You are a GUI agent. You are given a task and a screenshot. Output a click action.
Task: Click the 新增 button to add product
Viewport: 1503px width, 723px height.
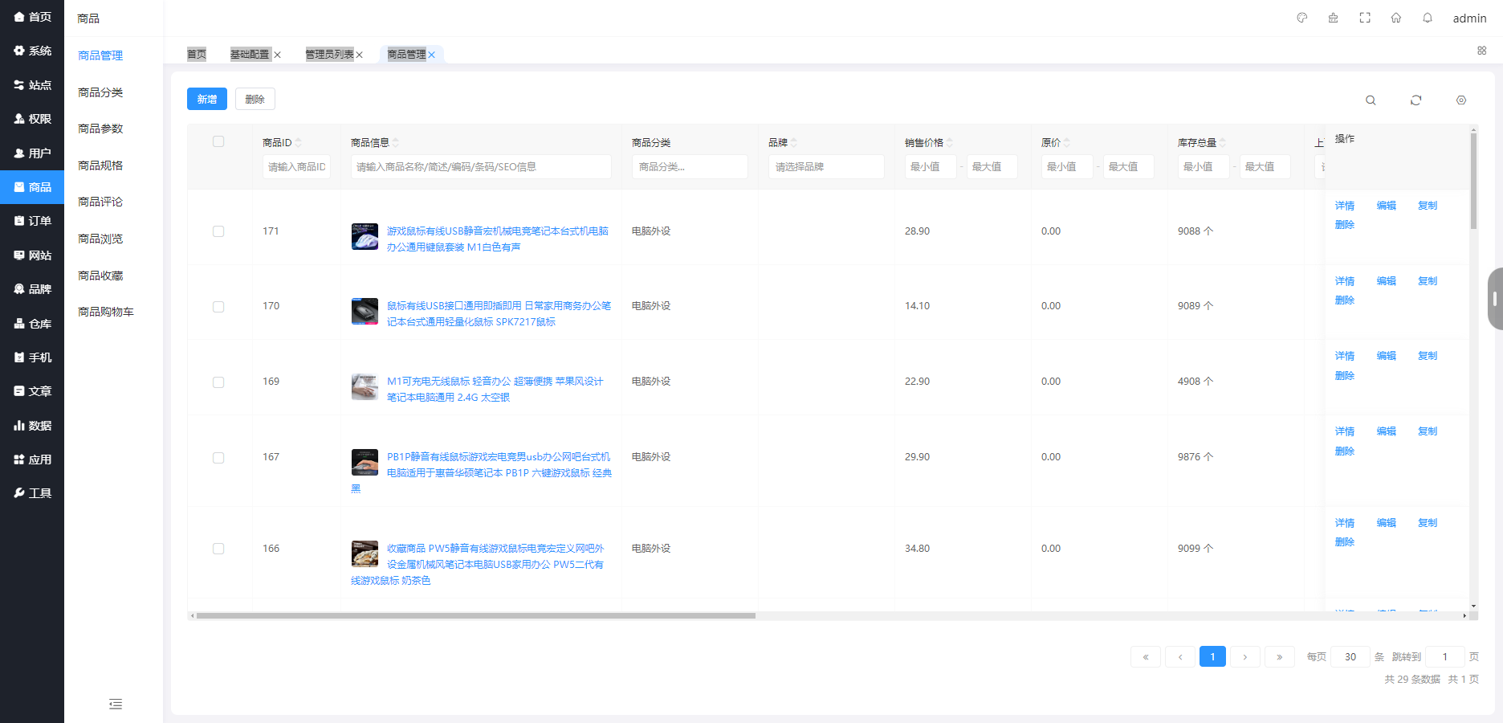pyautogui.click(x=206, y=98)
